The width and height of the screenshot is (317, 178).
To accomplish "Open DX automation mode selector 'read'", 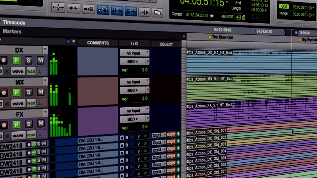I will (x=31, y=71).
